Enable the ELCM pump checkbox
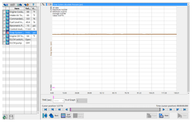 tap(4, 43)
